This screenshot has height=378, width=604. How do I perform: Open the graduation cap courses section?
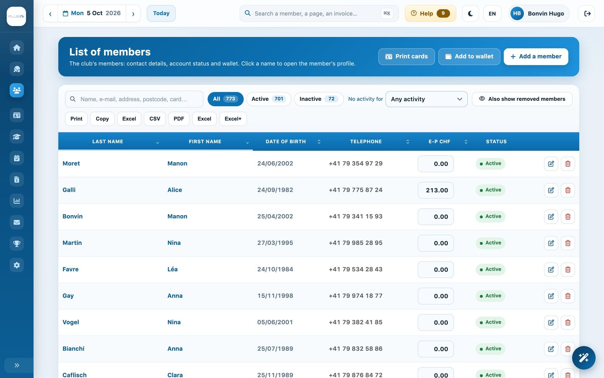(17, 136)
